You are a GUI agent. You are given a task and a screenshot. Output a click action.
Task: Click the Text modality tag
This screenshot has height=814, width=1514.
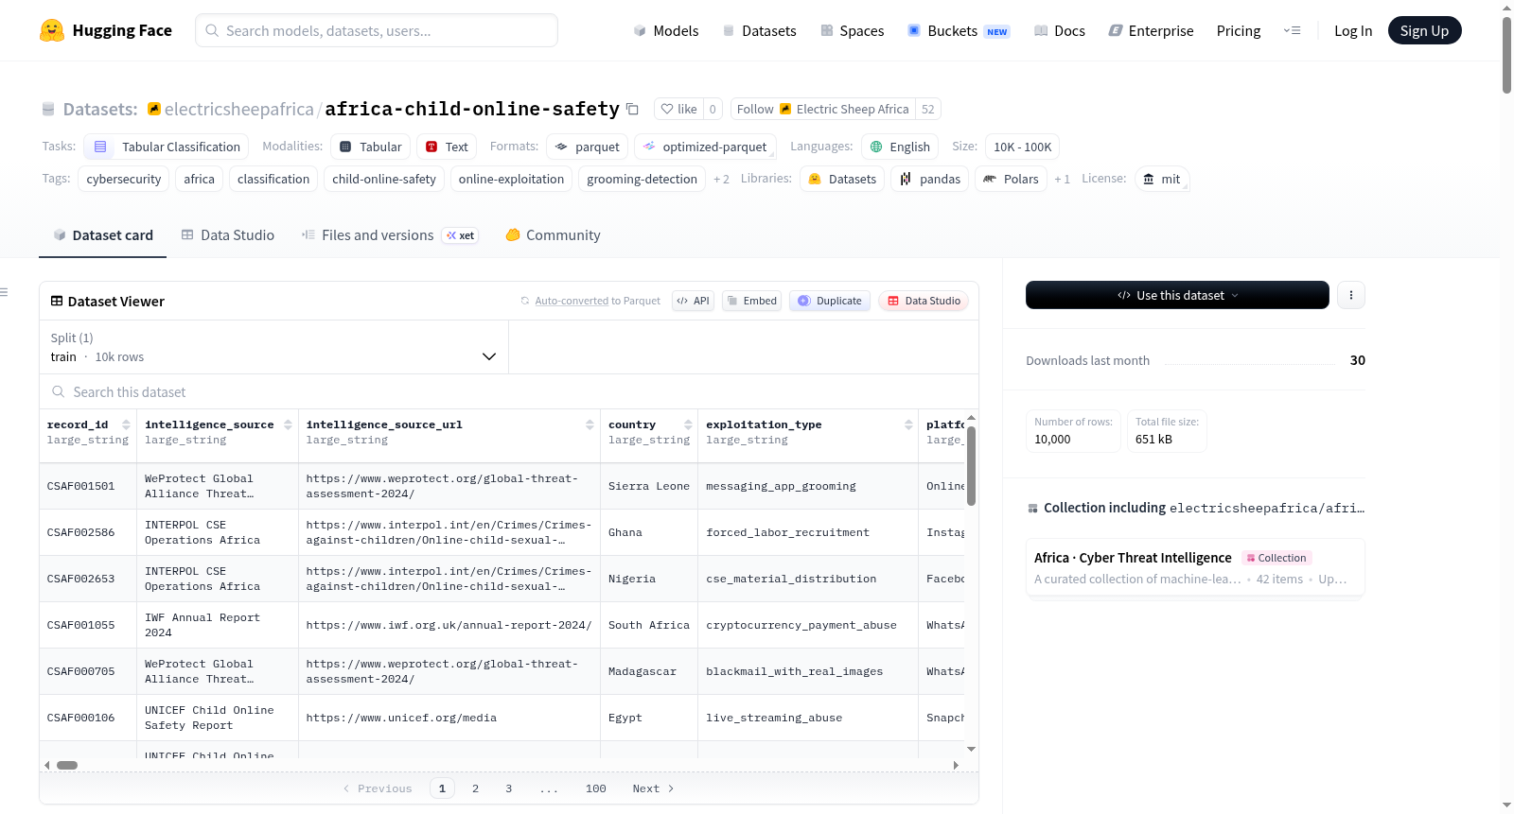(447, 147)
